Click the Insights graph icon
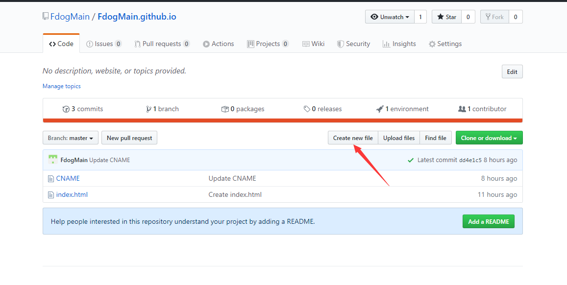567x285 pixels. 386,44
